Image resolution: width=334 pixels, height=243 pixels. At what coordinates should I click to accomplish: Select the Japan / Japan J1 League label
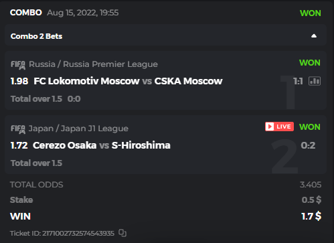click(x=78, y=129)
